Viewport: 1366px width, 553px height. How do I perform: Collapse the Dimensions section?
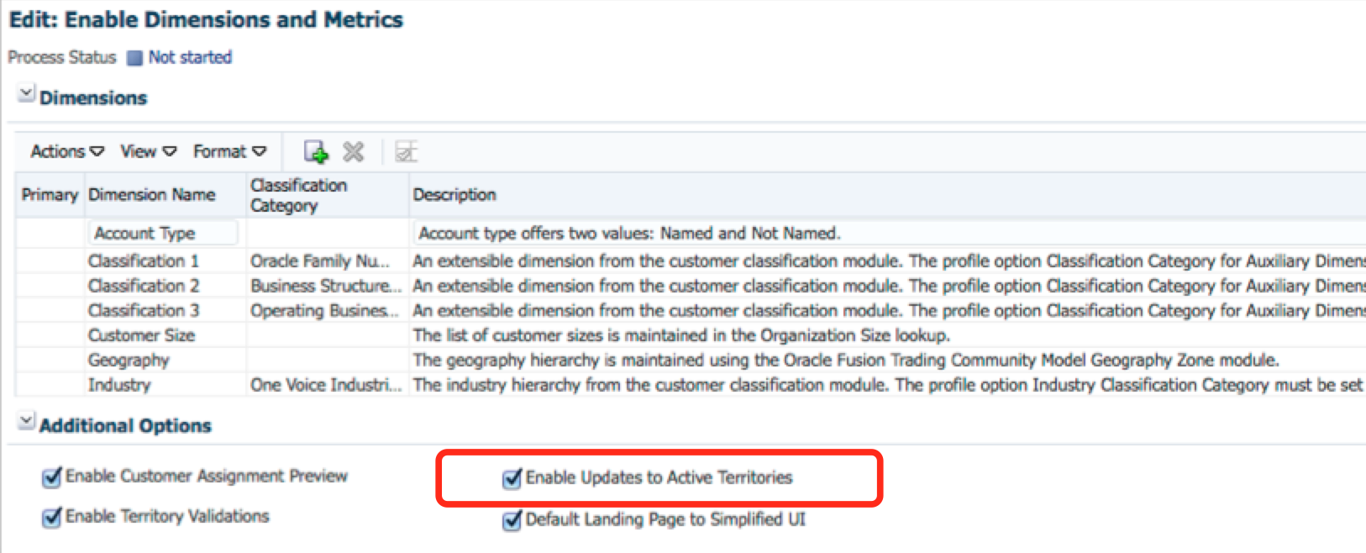coord(27,94)
